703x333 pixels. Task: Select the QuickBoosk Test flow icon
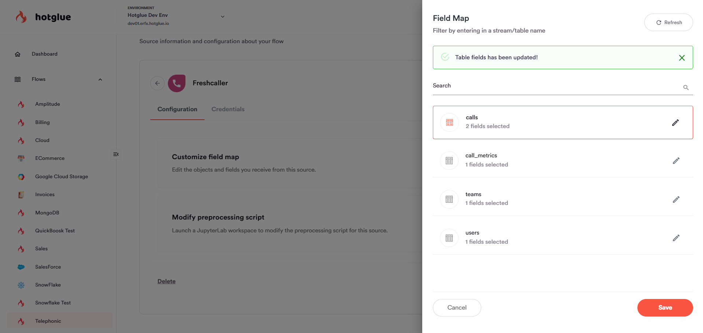point(21,231)
